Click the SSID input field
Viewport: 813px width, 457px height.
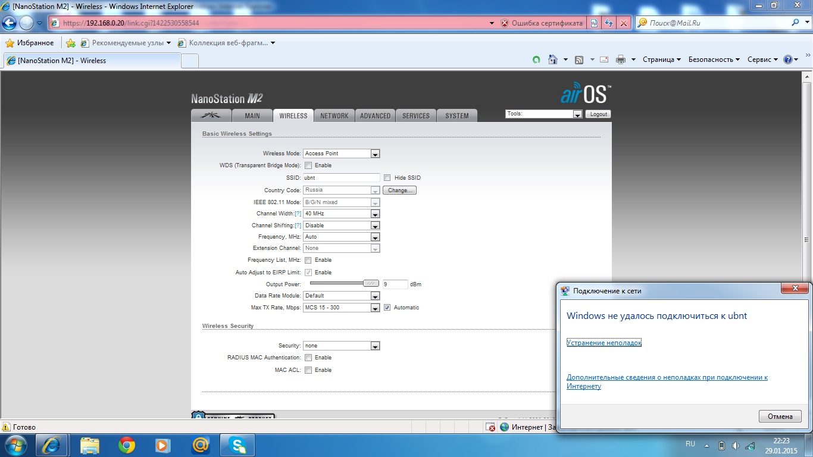342,177
